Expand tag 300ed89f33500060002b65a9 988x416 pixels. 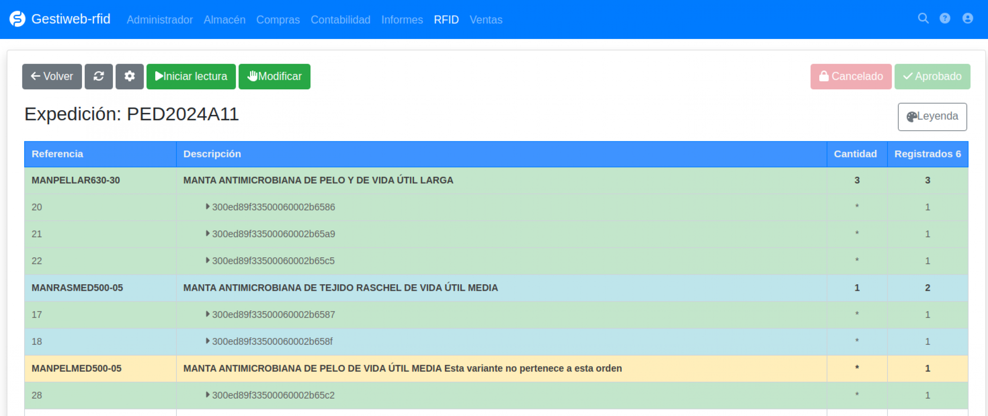[x=208, y=233]
